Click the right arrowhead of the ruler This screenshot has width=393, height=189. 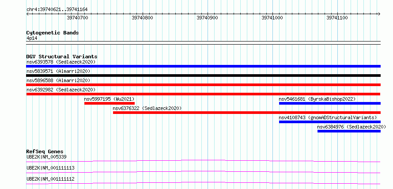(x=379, y=14)
